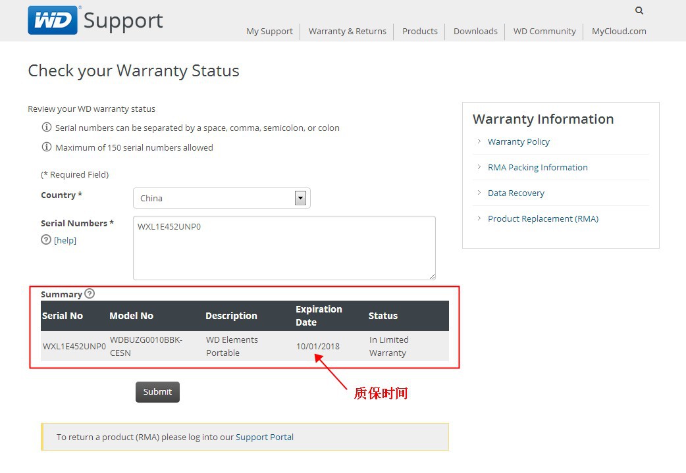Open the search magnifier icon

coord(639,11)
